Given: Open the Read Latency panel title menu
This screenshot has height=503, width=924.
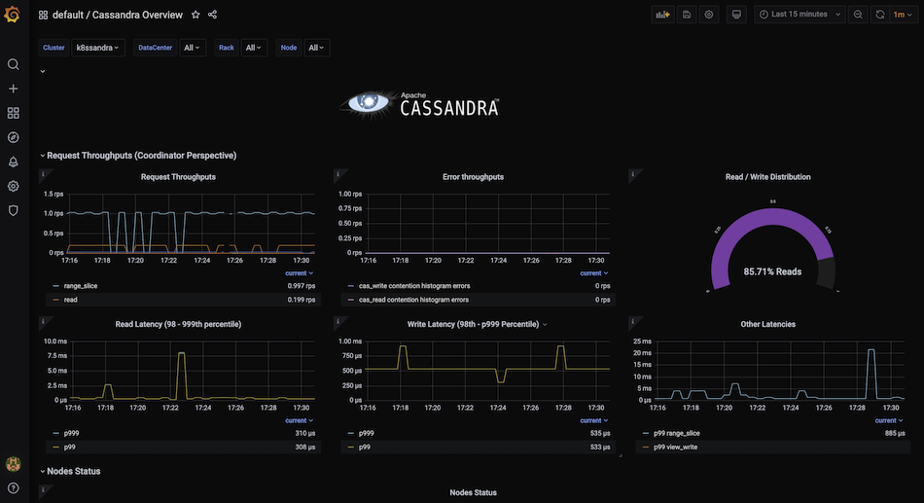Looking at the screenshot, I should pos(178,324).
